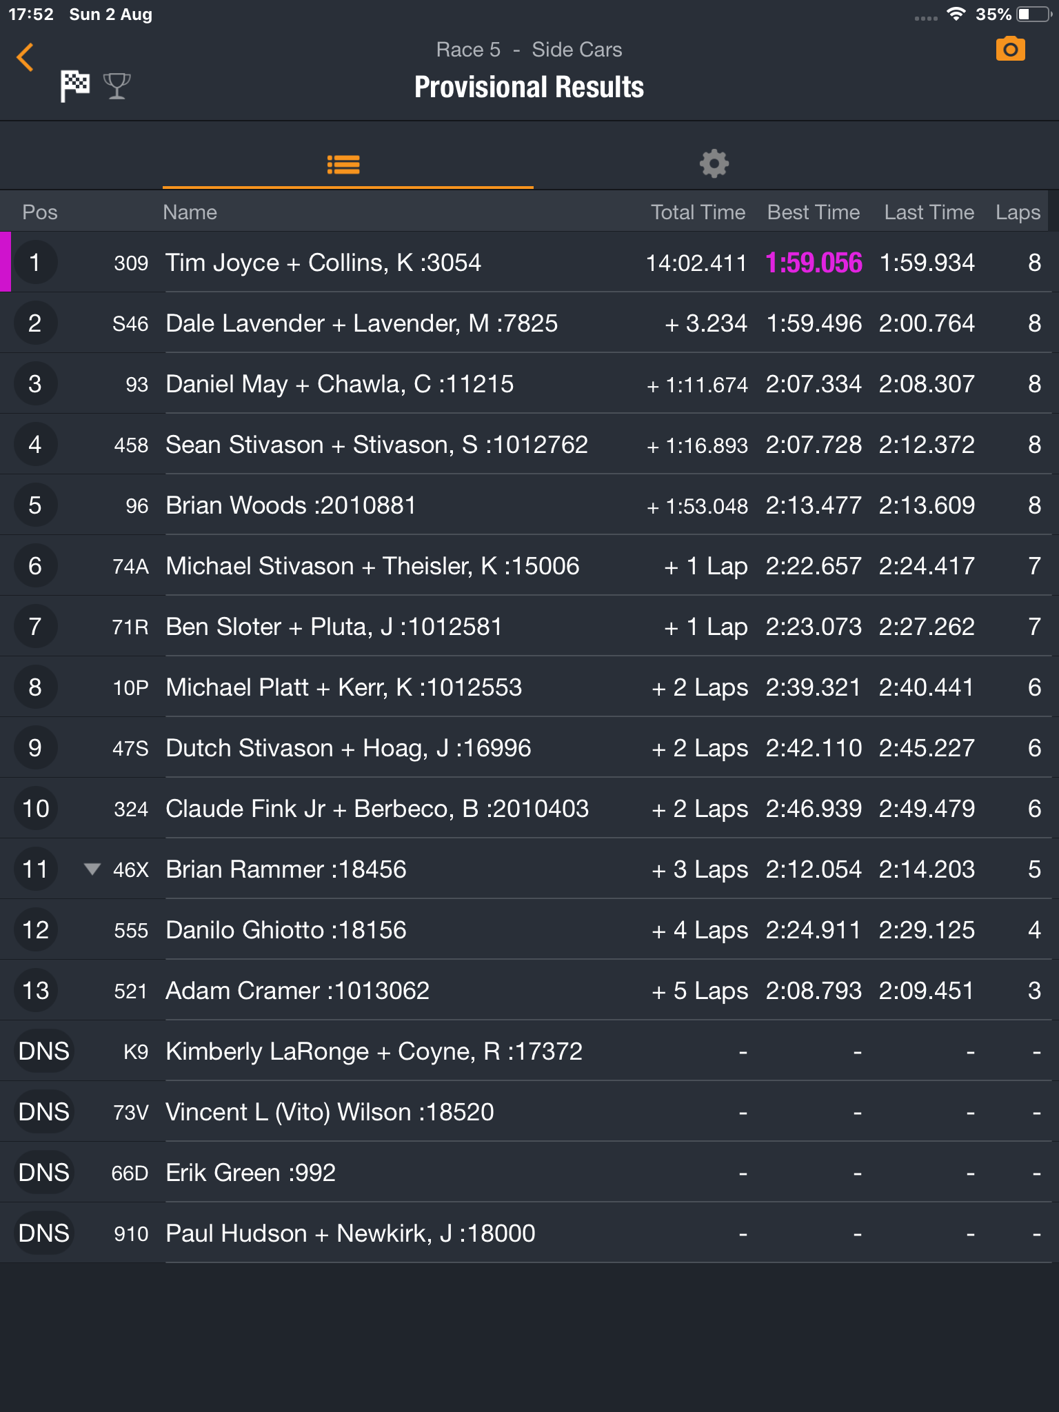This screenshot has height=1412, width=1059.
Task: Tap the Name column header
Action: pyautogui.click(x=190, y=212)
